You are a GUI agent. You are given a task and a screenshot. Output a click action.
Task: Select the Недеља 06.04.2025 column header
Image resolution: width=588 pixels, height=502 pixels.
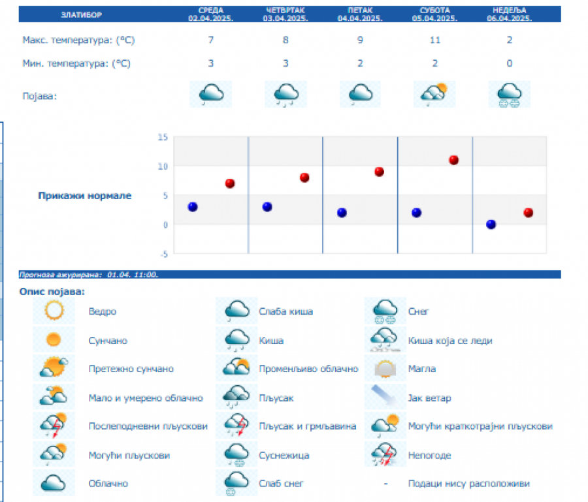[509, 14]
